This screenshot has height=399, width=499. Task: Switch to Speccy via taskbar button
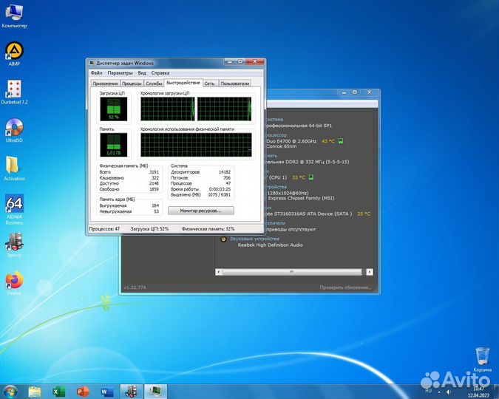(x=131, y=392)
